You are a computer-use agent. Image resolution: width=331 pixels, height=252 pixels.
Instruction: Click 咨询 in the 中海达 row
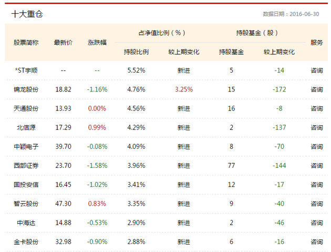(x=317, y=223)
